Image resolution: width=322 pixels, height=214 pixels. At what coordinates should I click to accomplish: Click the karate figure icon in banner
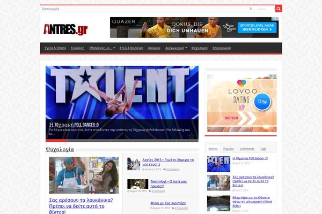(x=229, y=27)
